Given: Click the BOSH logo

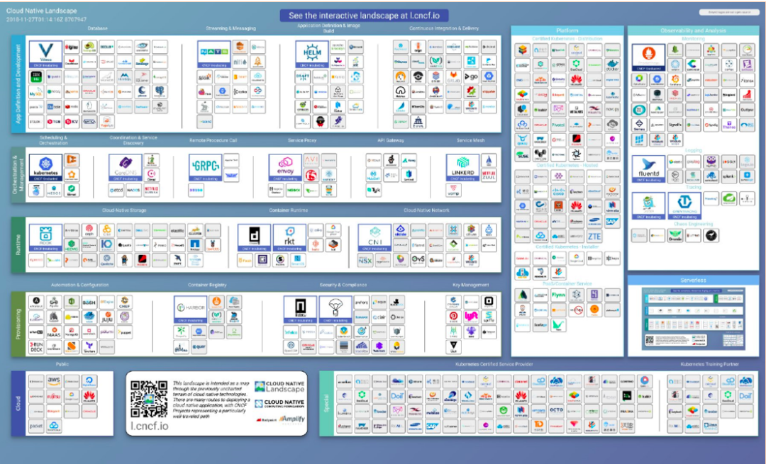Looking at the screenshot, I should coord(89,302).
